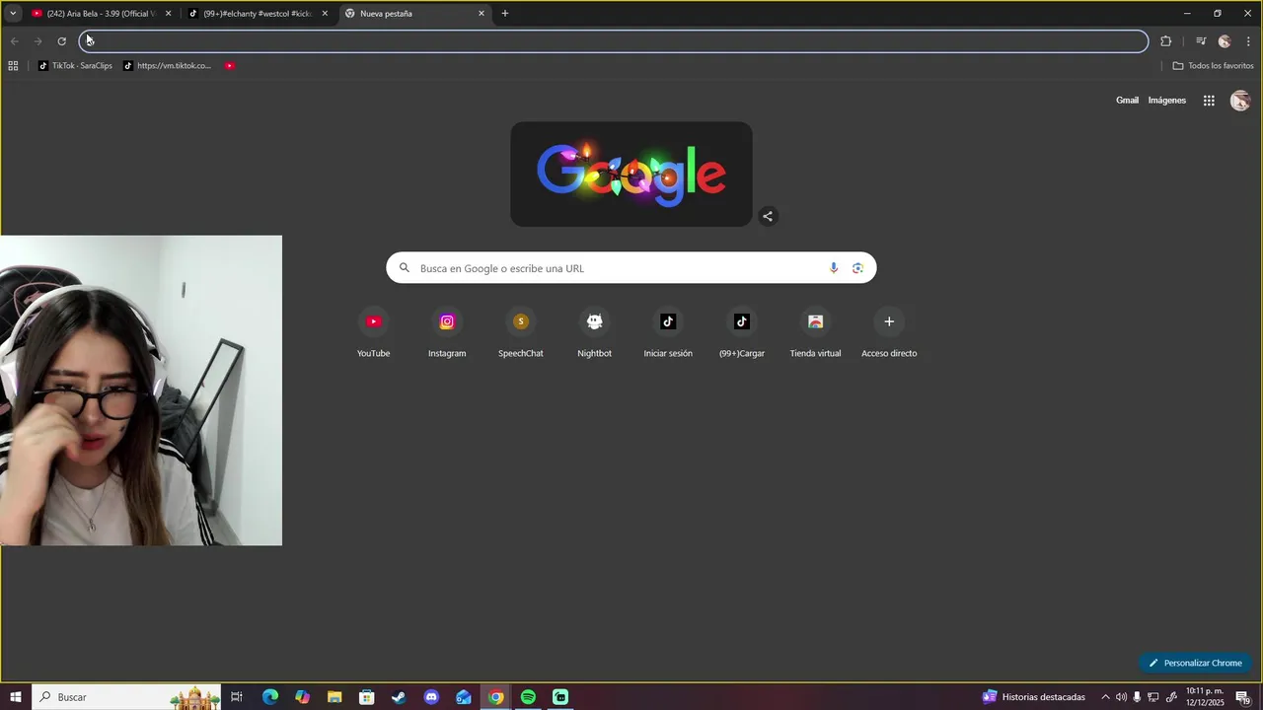Screen dimensions: 1263x710
Task: Open the (99+)Cargar TikTok shortcut
Action: tap(742, 333)
